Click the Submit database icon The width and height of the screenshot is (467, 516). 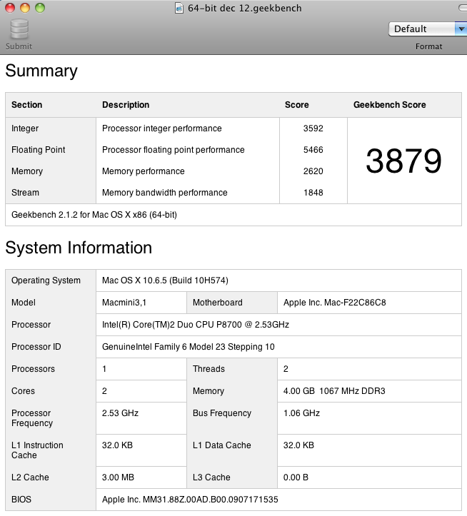click(19, 29)
